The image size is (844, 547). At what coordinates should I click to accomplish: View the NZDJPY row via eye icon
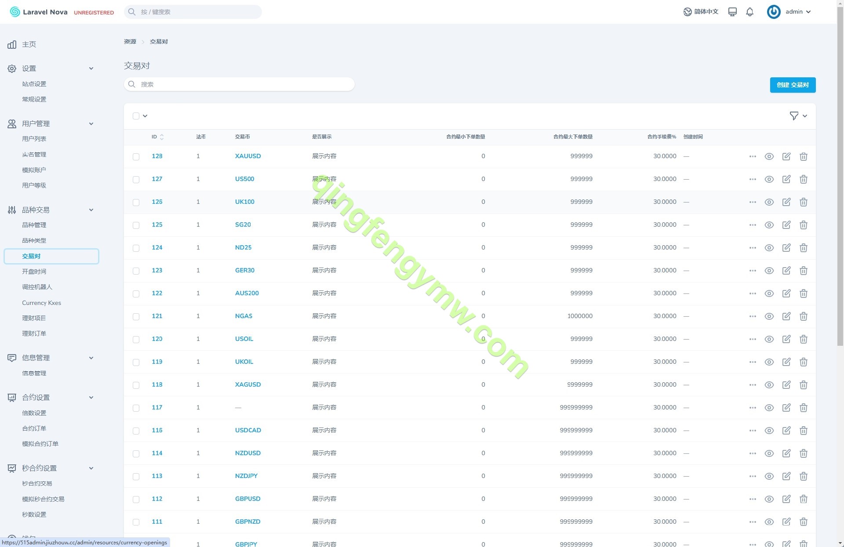click(x=769, y=476)
